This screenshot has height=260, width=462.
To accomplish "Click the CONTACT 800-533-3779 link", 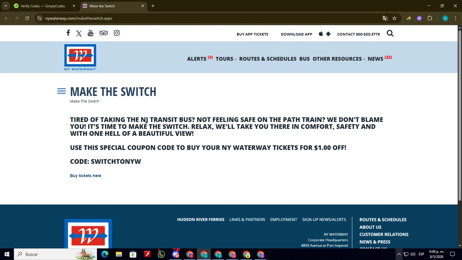I will pyautogui.click(x=359, y=34).
